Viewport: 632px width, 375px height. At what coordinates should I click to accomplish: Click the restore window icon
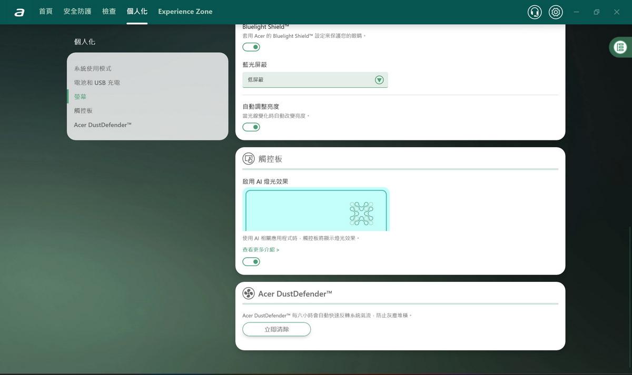point(596,12)
